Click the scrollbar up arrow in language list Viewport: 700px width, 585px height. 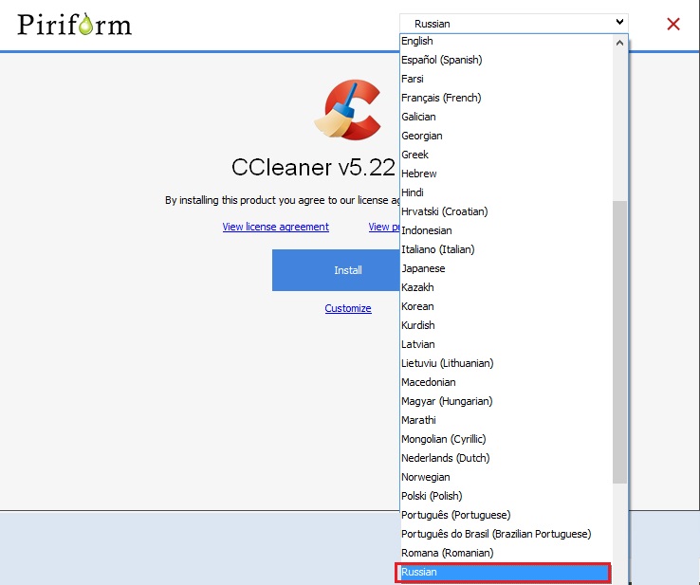coord(619,43)
